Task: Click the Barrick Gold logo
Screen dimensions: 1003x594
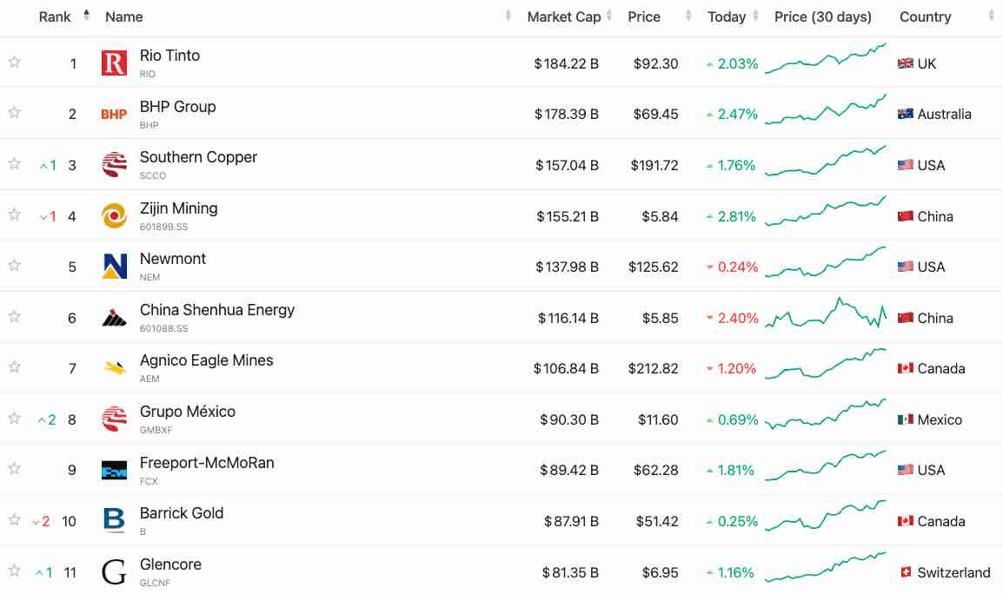Action: (114, 520)
